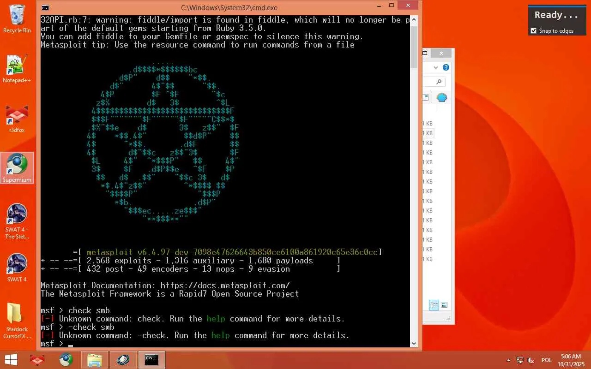
Task: Close the cmd.exe window
Action: 408,6
